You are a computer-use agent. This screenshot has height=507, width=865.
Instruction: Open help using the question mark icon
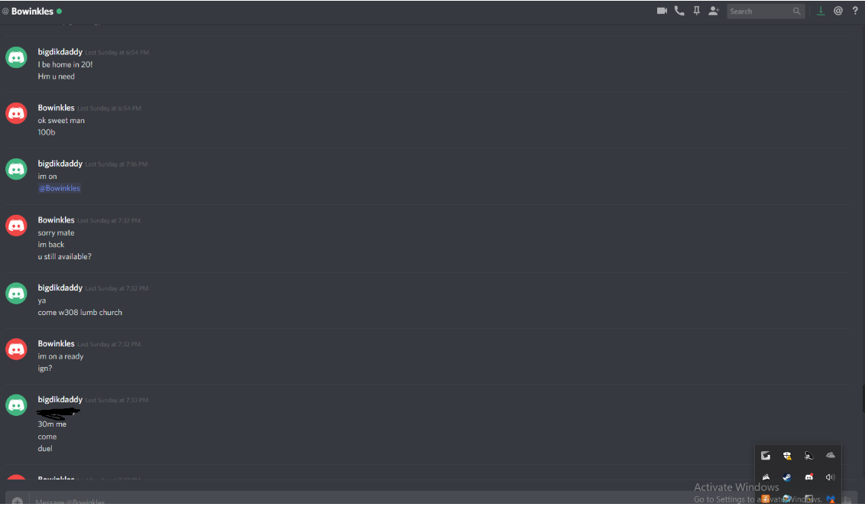click(x=855, y=11)
